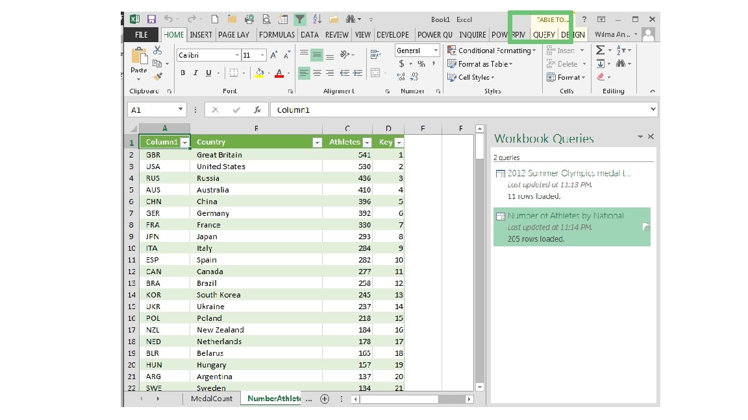This screenshot has height=420, width=748.
Task: Apply accounting dollar number format
Action: [402, 64]
